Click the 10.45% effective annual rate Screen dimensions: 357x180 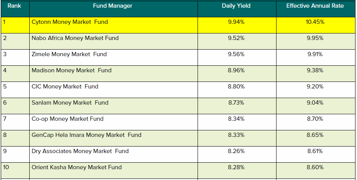point(315,22)
